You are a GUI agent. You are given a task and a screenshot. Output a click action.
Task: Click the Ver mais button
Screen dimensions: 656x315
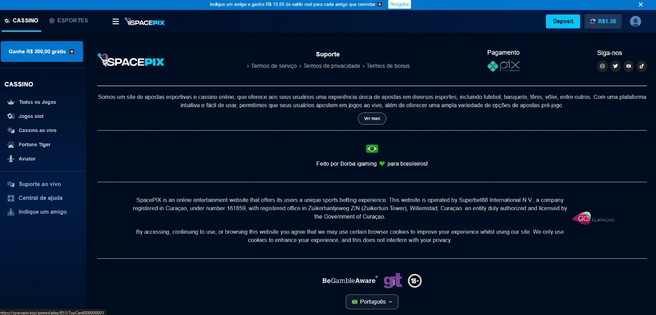[x=372, y=118]
